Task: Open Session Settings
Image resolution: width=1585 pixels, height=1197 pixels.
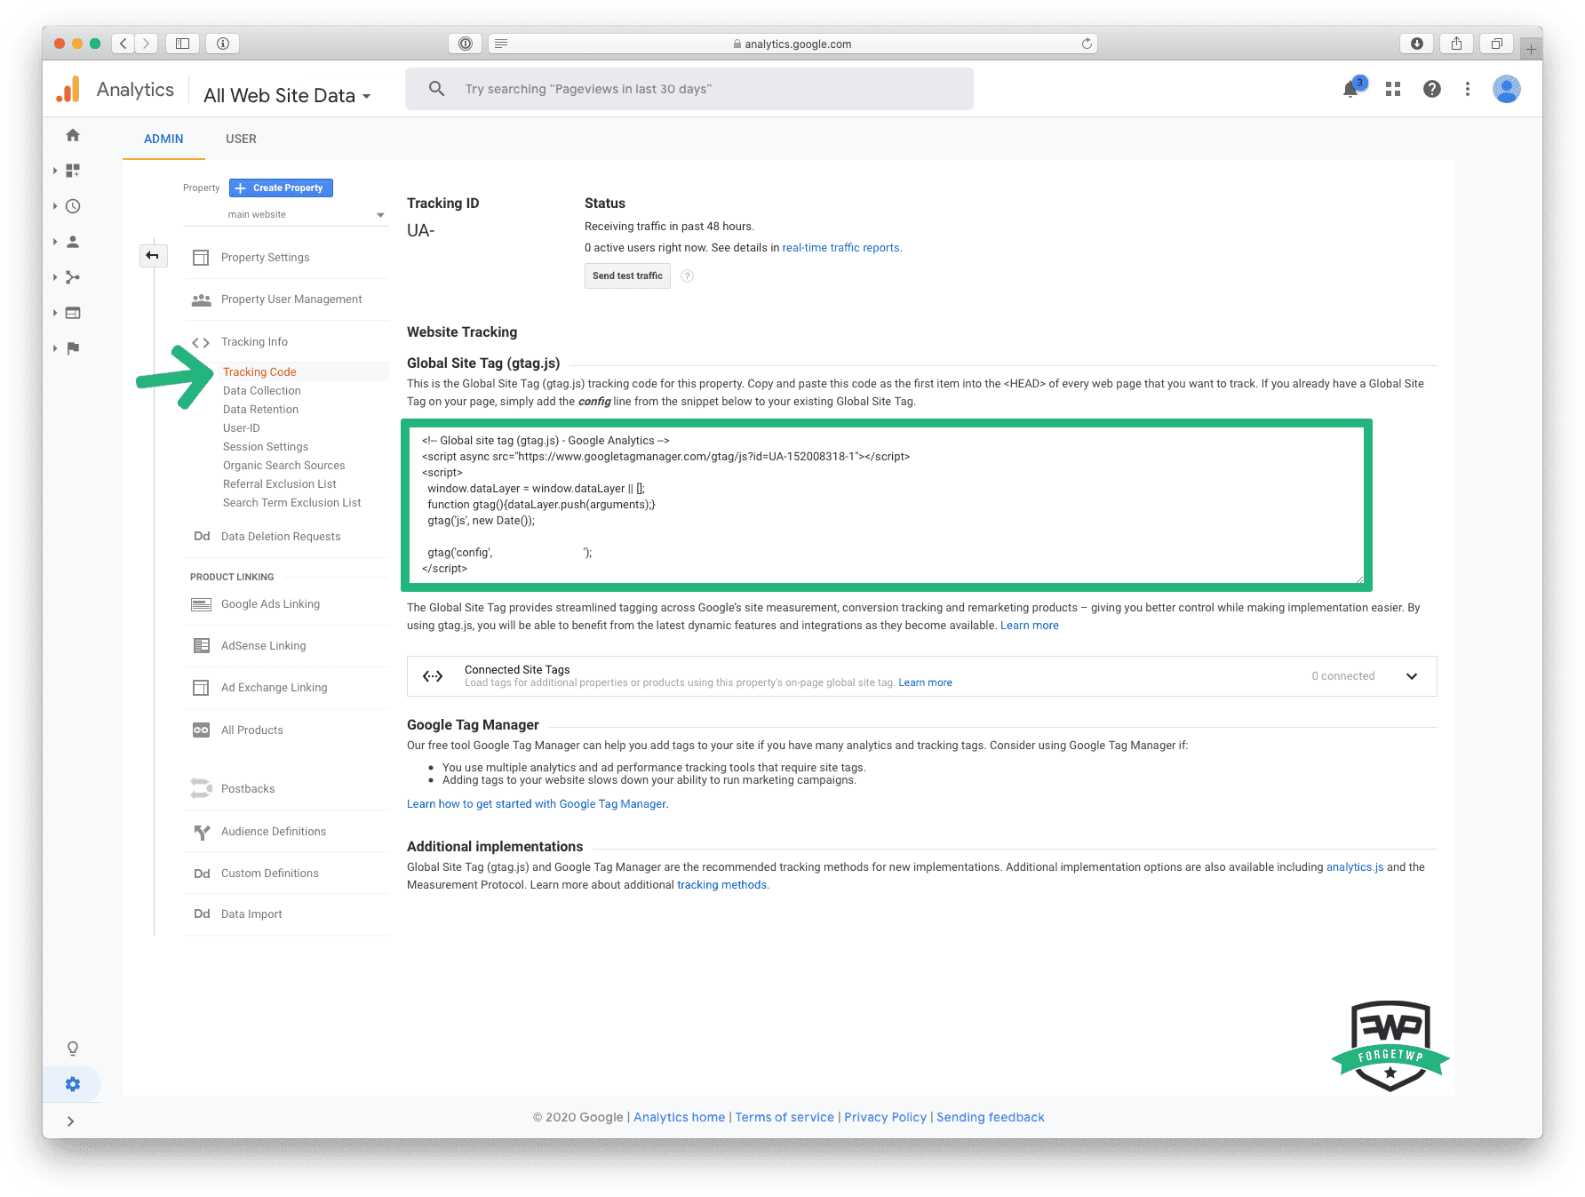Action: coord(266,446)
